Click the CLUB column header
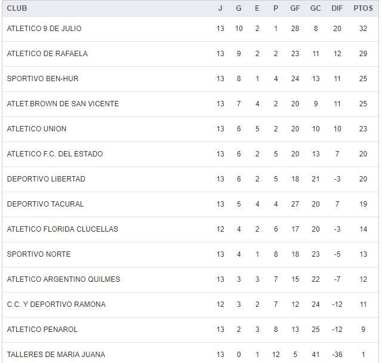Viewport: 382px width, 363px height. (17, 8)
